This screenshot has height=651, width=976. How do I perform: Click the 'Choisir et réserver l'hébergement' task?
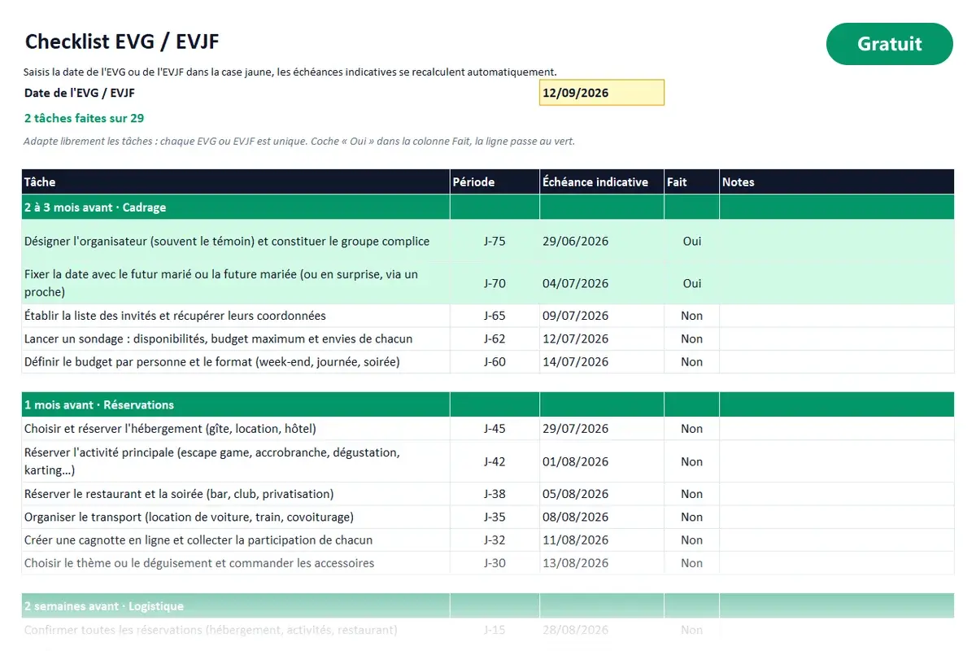(x=236, y=429)
